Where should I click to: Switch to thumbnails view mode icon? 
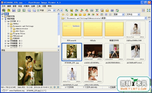pyautogui.click(x=102, y=14)
